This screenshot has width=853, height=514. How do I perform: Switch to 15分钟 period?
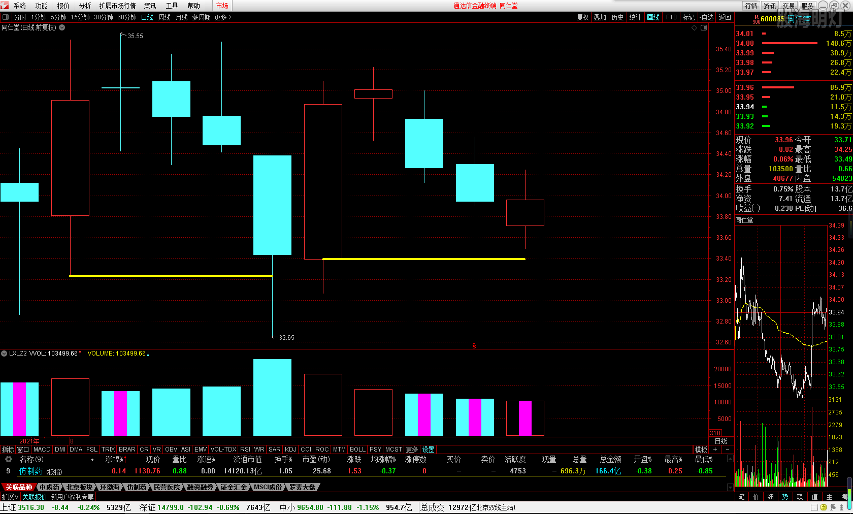(80, 17)
